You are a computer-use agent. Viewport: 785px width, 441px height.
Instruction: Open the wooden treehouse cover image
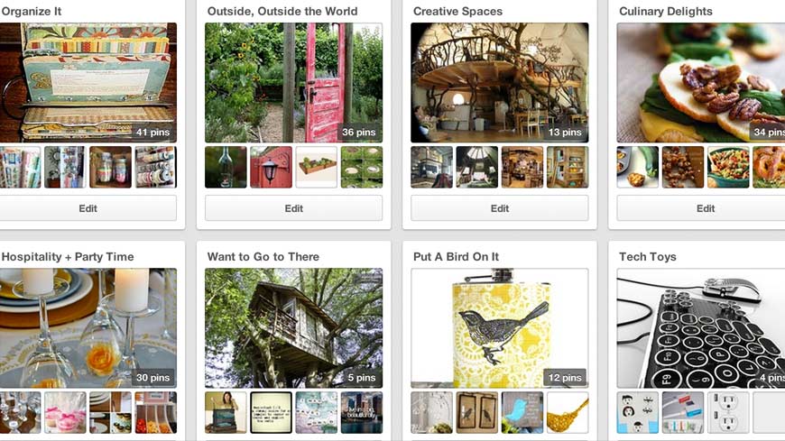[293, 328]
